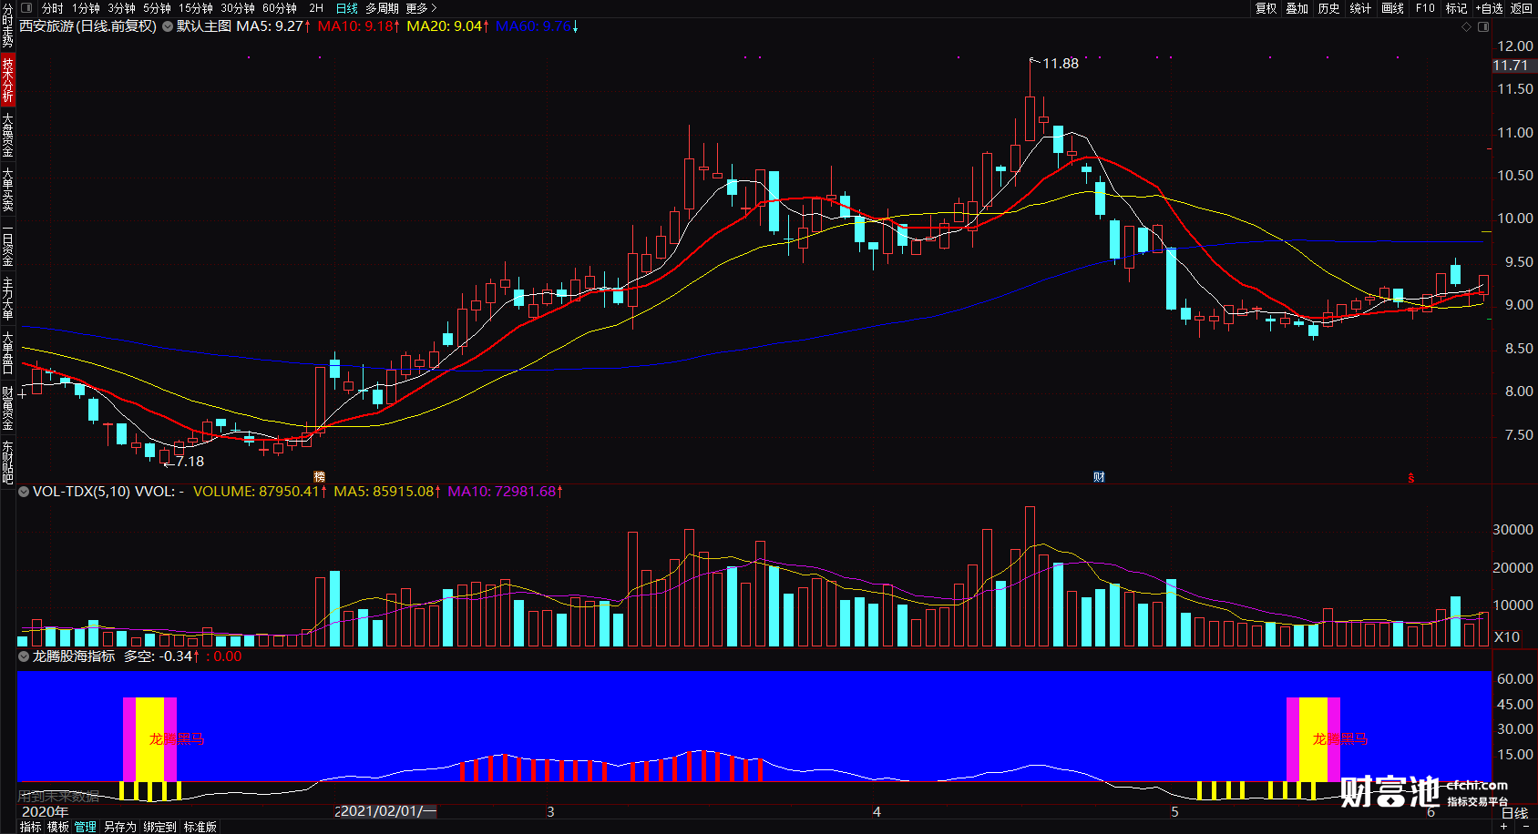Open the 分时走势 sidebar tab
The height and width of the screenshot is (834, 1538).
[x=7, y=25]
